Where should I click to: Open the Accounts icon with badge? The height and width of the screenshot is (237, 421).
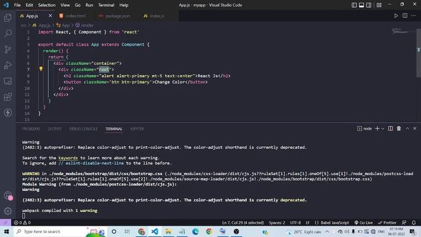tap(8, 196)
